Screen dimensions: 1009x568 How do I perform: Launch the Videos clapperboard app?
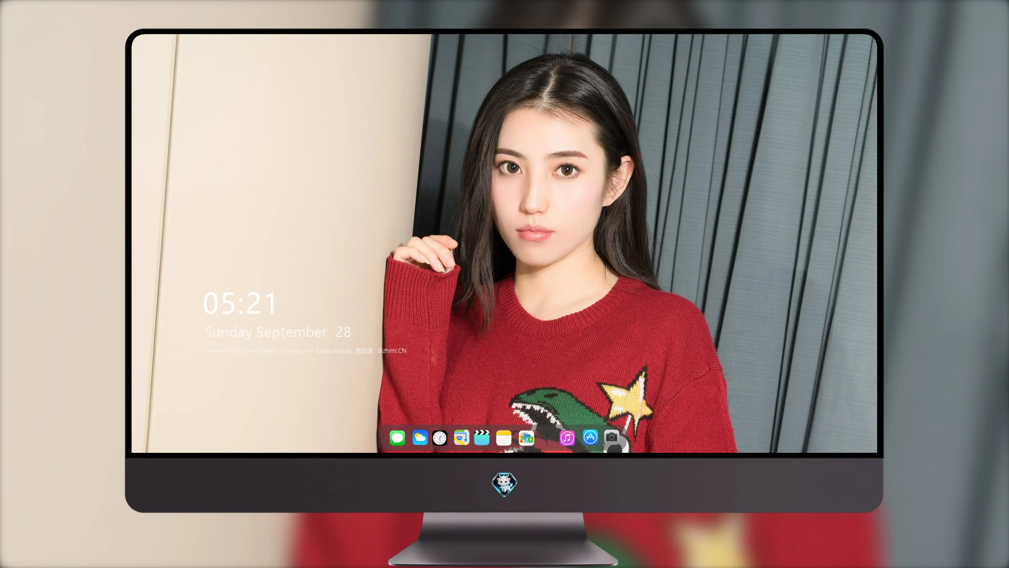click(x=482, y=438)
